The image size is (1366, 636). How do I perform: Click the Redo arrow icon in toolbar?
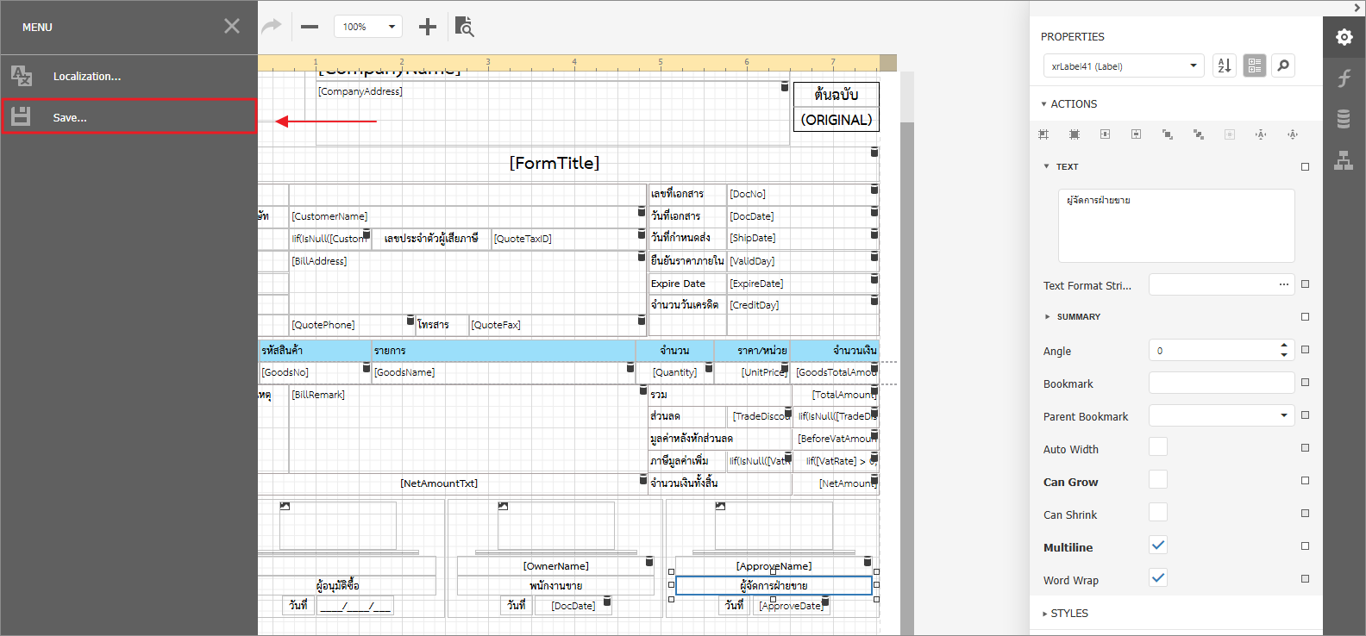272,27
